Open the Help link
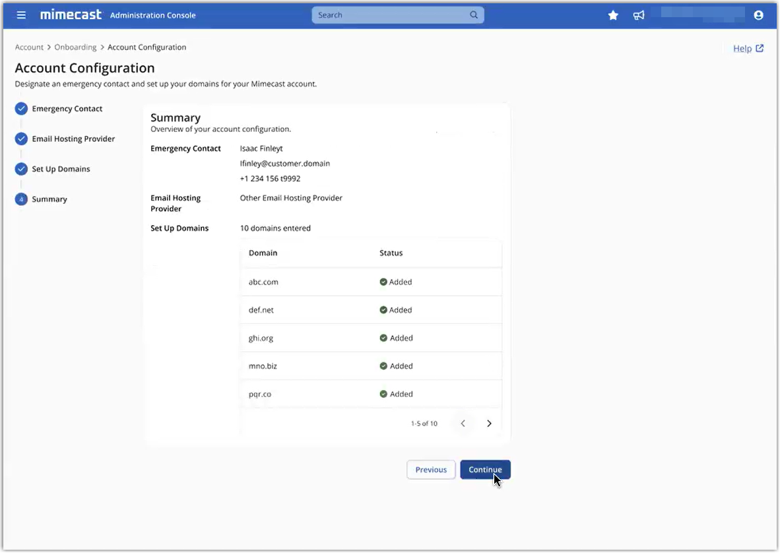780x553 pixels. pos(748,48)
